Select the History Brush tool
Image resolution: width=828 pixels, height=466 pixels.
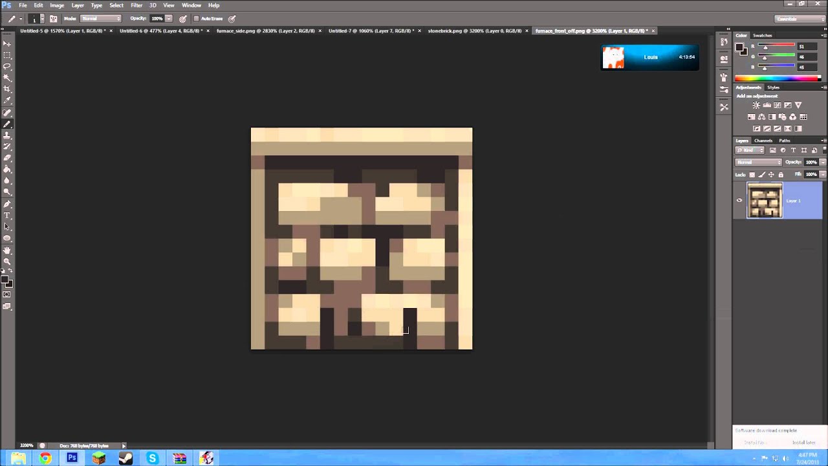(7, 146)
